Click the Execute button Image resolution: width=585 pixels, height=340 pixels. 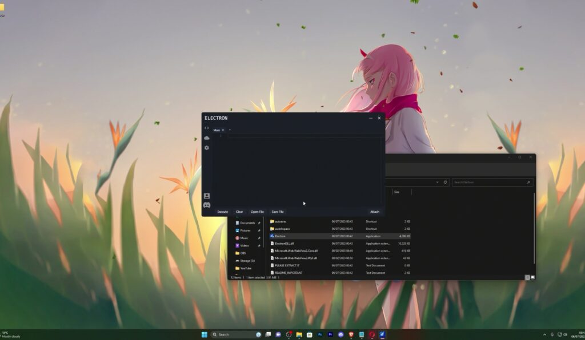pyautogui.click(x=222, y=212)
